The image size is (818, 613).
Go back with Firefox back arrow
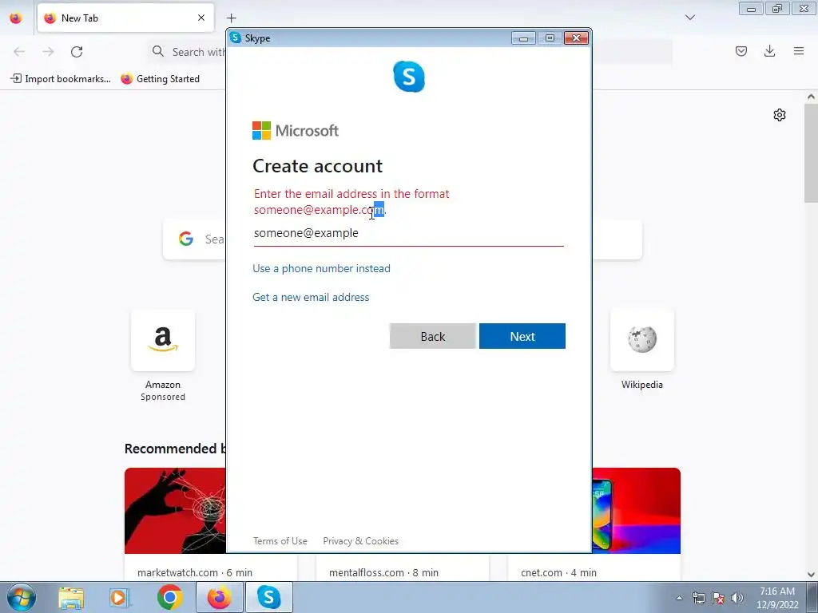19,51
